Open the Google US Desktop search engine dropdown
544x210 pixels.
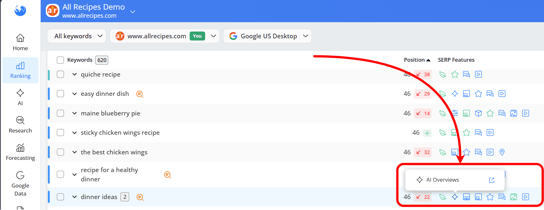267,36
